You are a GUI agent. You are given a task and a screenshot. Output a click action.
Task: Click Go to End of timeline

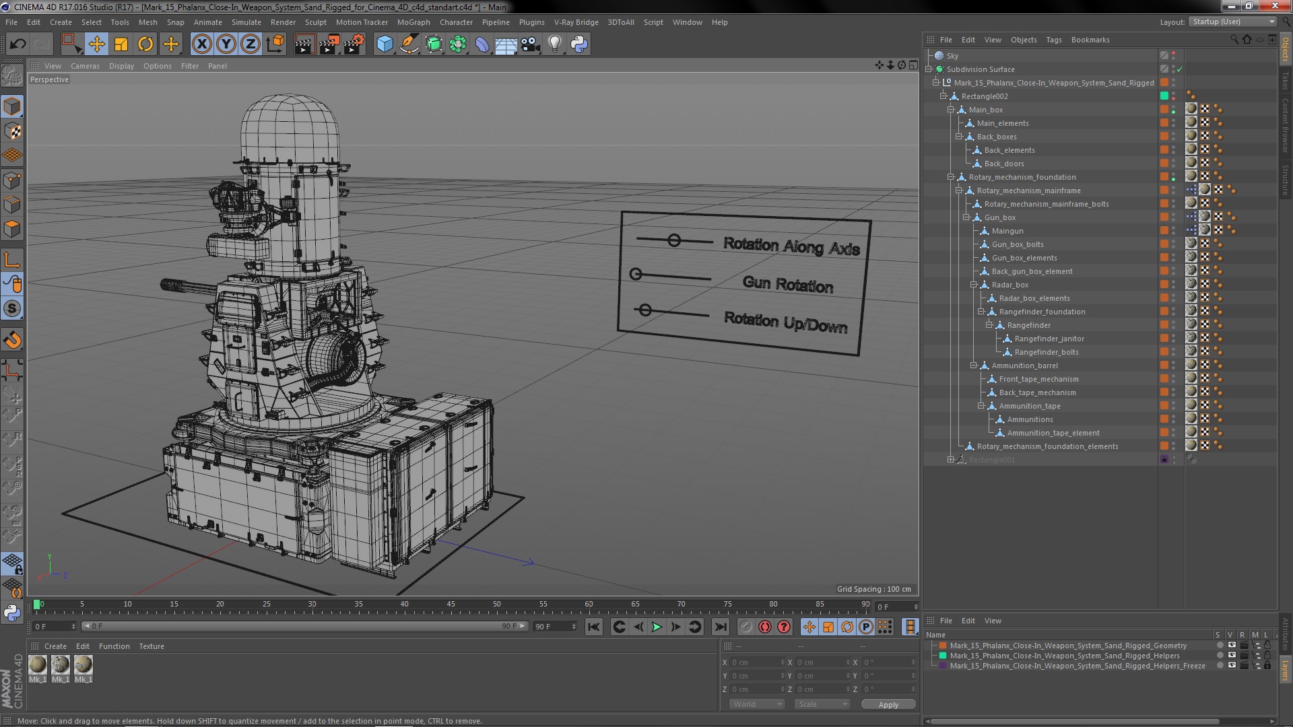721,627
